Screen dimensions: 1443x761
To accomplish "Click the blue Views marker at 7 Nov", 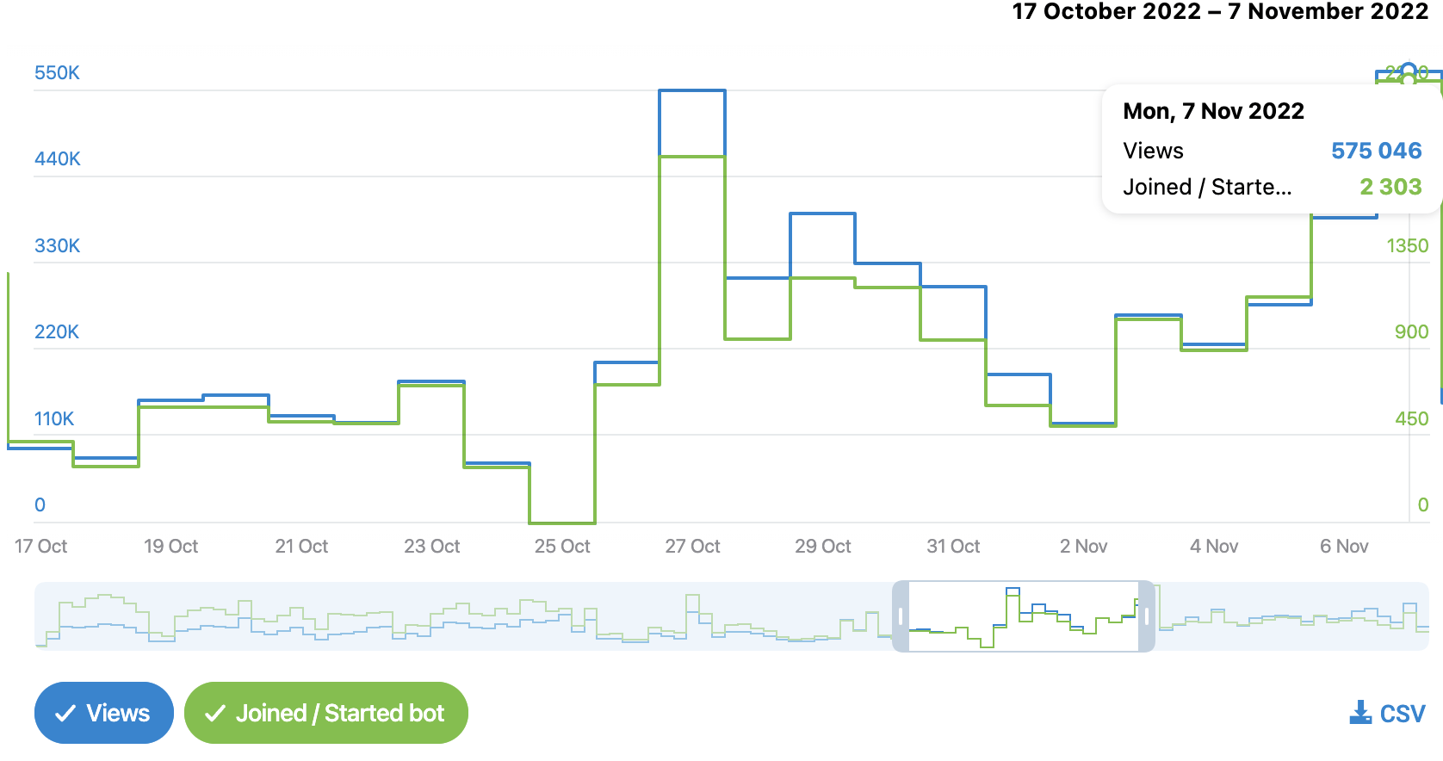I will click(1409, 70).
